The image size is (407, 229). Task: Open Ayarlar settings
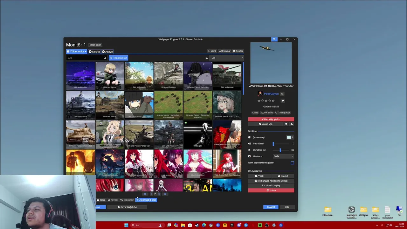pos(238,51)
